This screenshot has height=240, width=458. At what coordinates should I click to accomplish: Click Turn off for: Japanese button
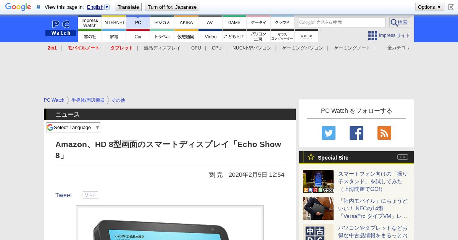(172, 7)
